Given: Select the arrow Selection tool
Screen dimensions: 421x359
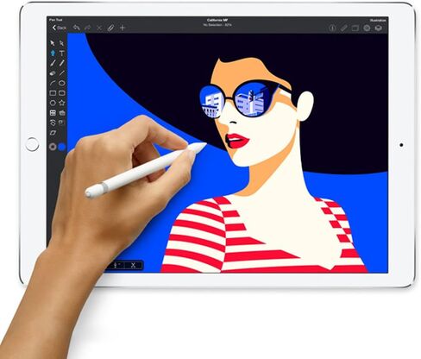Looking at the screenshot, I should 53,43.
